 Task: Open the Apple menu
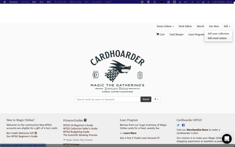(x=5, y=2)
